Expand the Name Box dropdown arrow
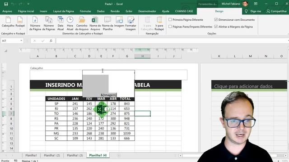This screenshot has width=289, height=162. click(21, 40)
